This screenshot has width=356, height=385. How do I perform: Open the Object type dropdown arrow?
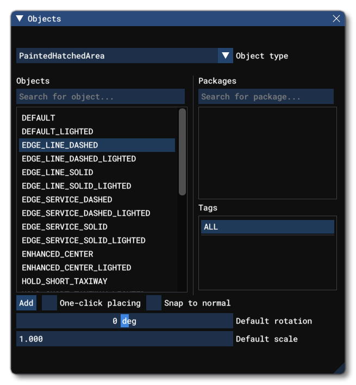pos(226,56)
